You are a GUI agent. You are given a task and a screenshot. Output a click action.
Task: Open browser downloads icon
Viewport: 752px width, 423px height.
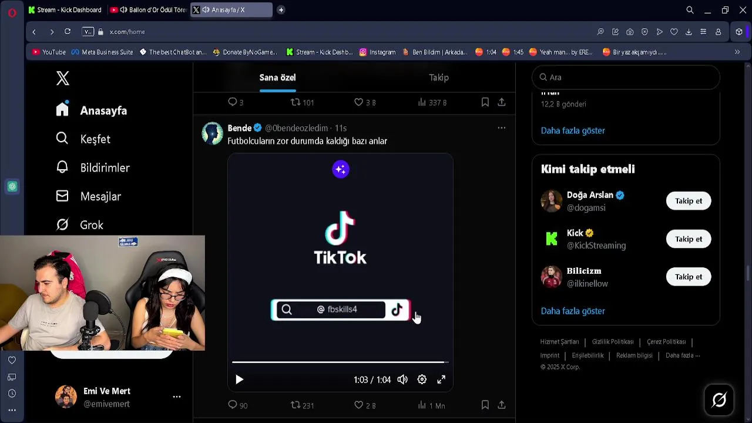689,32
